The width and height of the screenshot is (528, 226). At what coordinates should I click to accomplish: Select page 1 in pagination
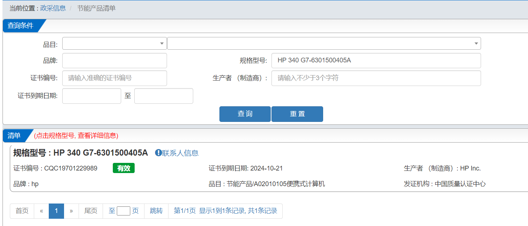click(x=56, y=211)
